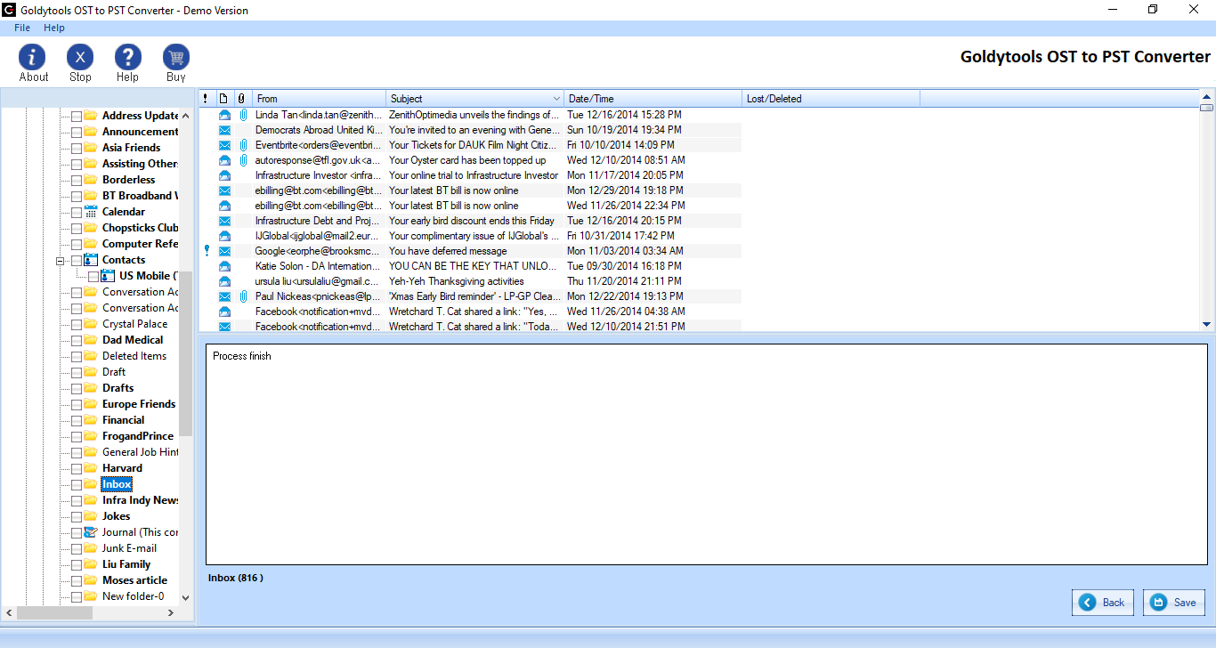
Task: Select the Europe Friends folder
Action: coord(139,404)
